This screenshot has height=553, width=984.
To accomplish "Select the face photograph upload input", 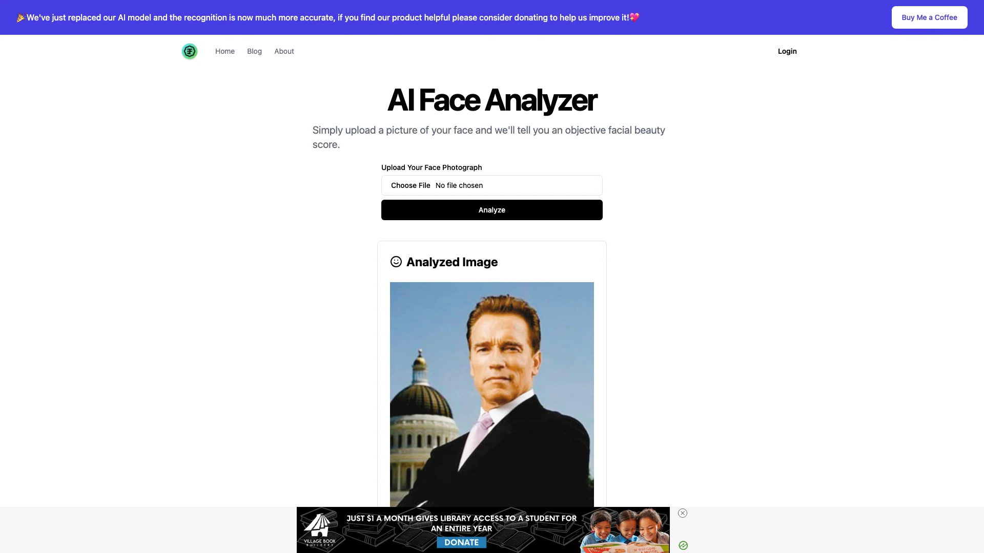I will (x=492, y=185).
